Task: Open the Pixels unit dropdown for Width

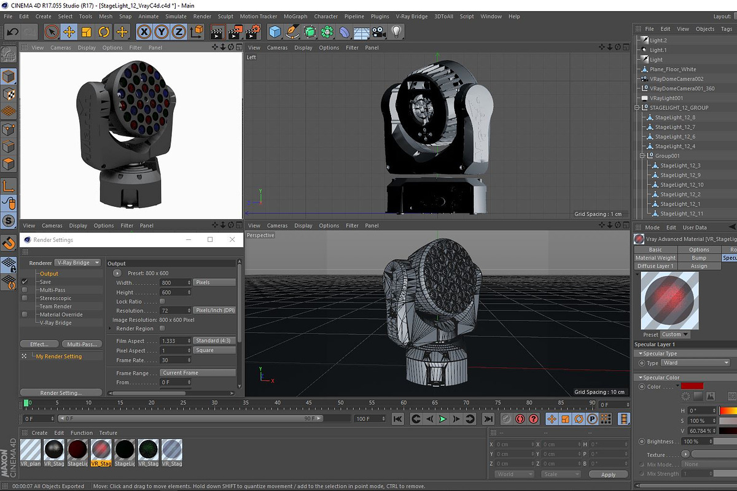Action: pos(214,282)
